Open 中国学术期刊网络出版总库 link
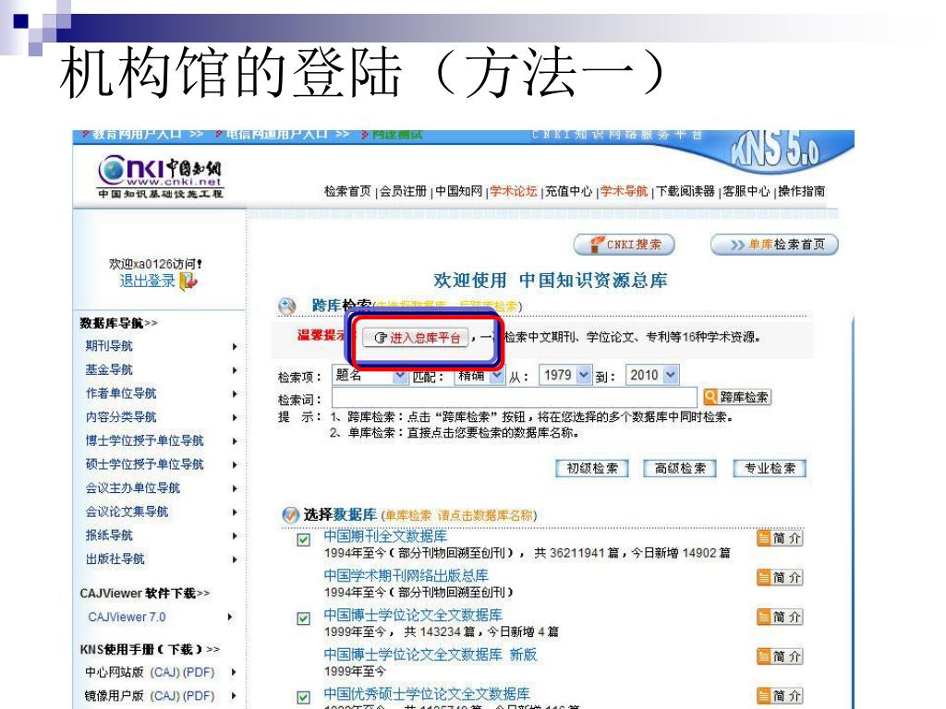The width and height of the screenshot is (946, 709). [406, 576]
